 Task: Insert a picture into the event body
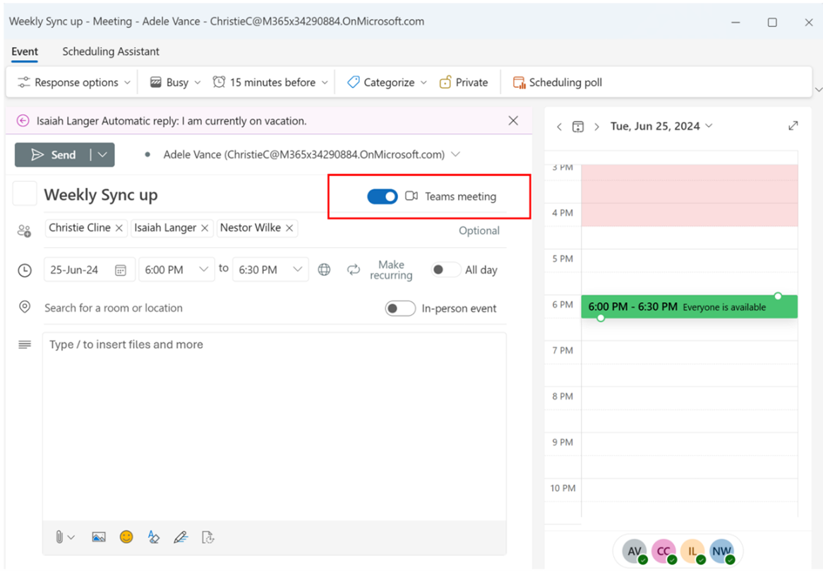pyautogui.click(x=99, y=537)
